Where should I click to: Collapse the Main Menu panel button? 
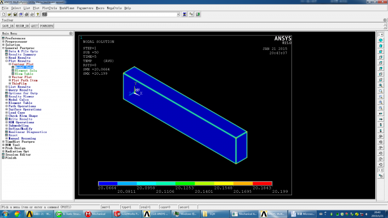[x=71, y=33]
